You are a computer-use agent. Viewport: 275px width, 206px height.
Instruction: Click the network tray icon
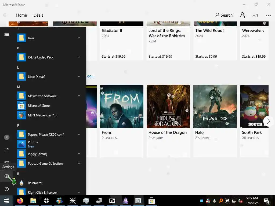point(234,201)
